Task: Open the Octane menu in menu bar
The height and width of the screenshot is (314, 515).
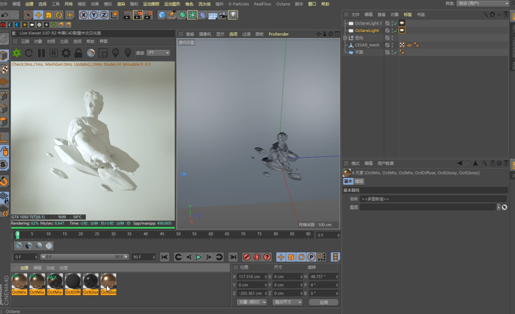Action: (283, 4)
